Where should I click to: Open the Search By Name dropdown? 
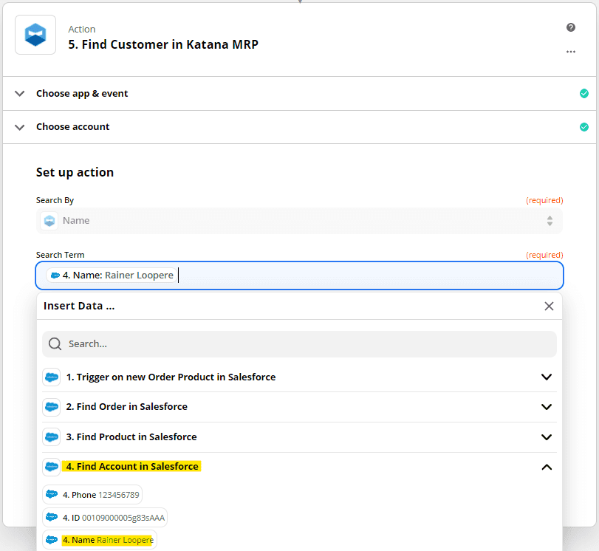coord(299,221)
